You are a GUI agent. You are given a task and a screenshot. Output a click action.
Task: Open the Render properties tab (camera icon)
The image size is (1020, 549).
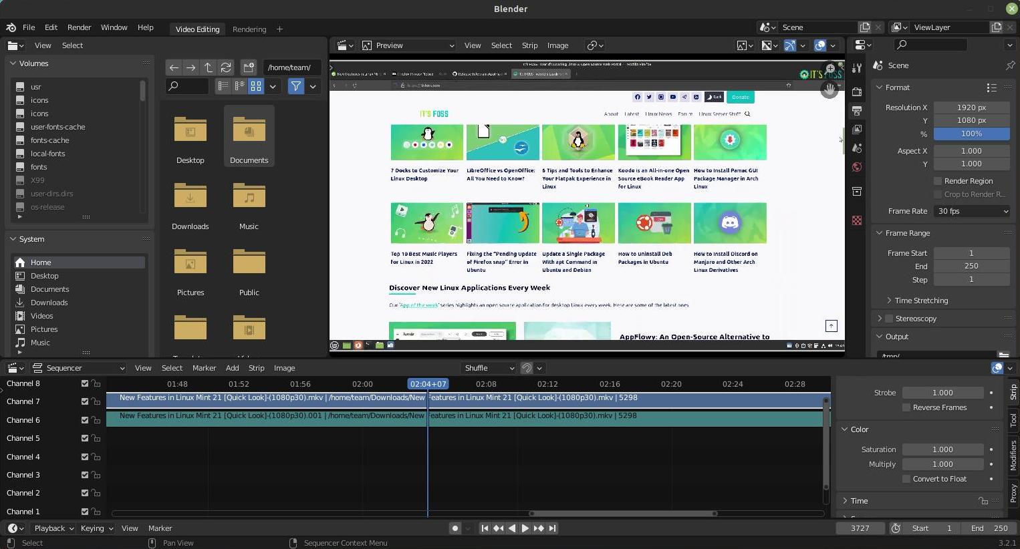tap(857, 91)
